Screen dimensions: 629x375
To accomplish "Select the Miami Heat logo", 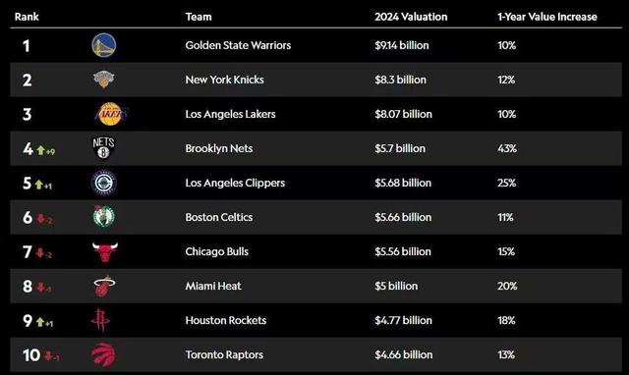I will 104,286.
